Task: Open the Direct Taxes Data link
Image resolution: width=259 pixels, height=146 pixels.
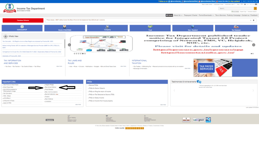Action: [8, 87]
